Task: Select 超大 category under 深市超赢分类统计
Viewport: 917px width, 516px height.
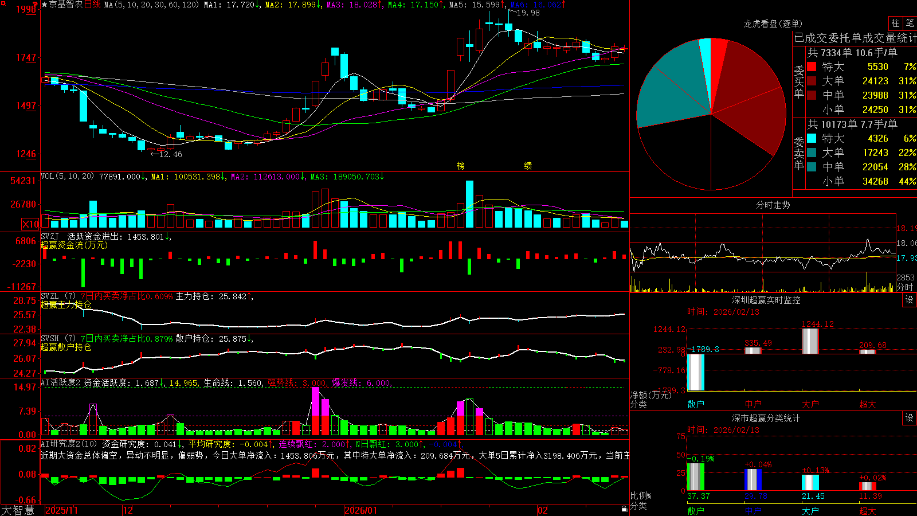Action: (868, 510)
